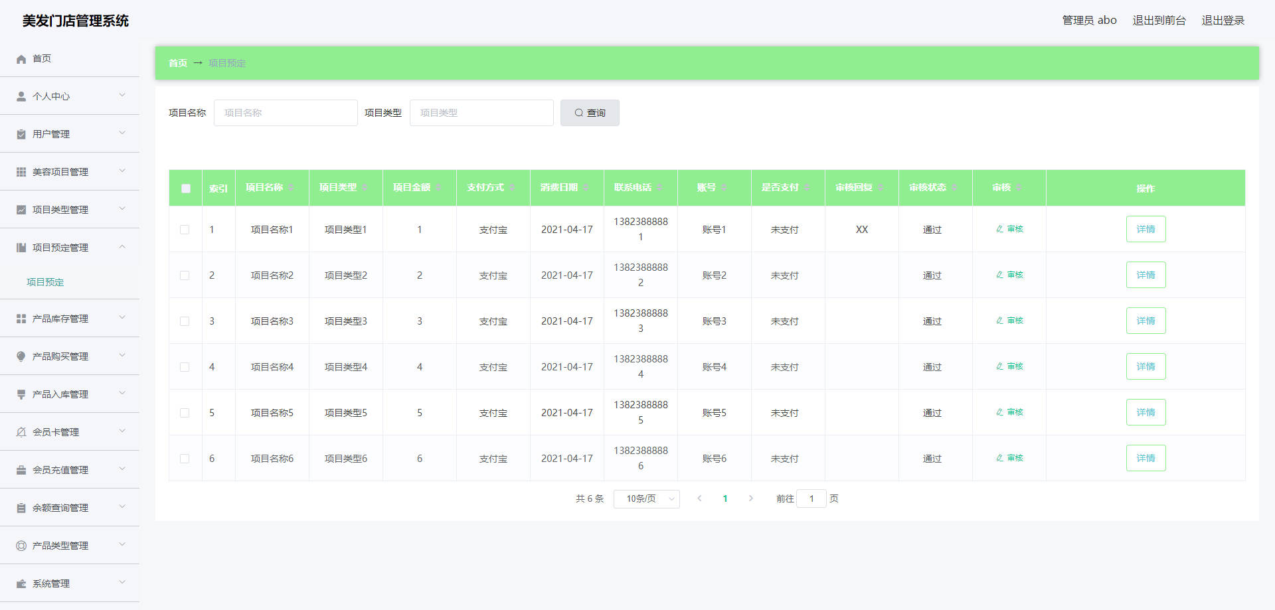
Task: Click the 前往 page number input
Action: point(811,498)
